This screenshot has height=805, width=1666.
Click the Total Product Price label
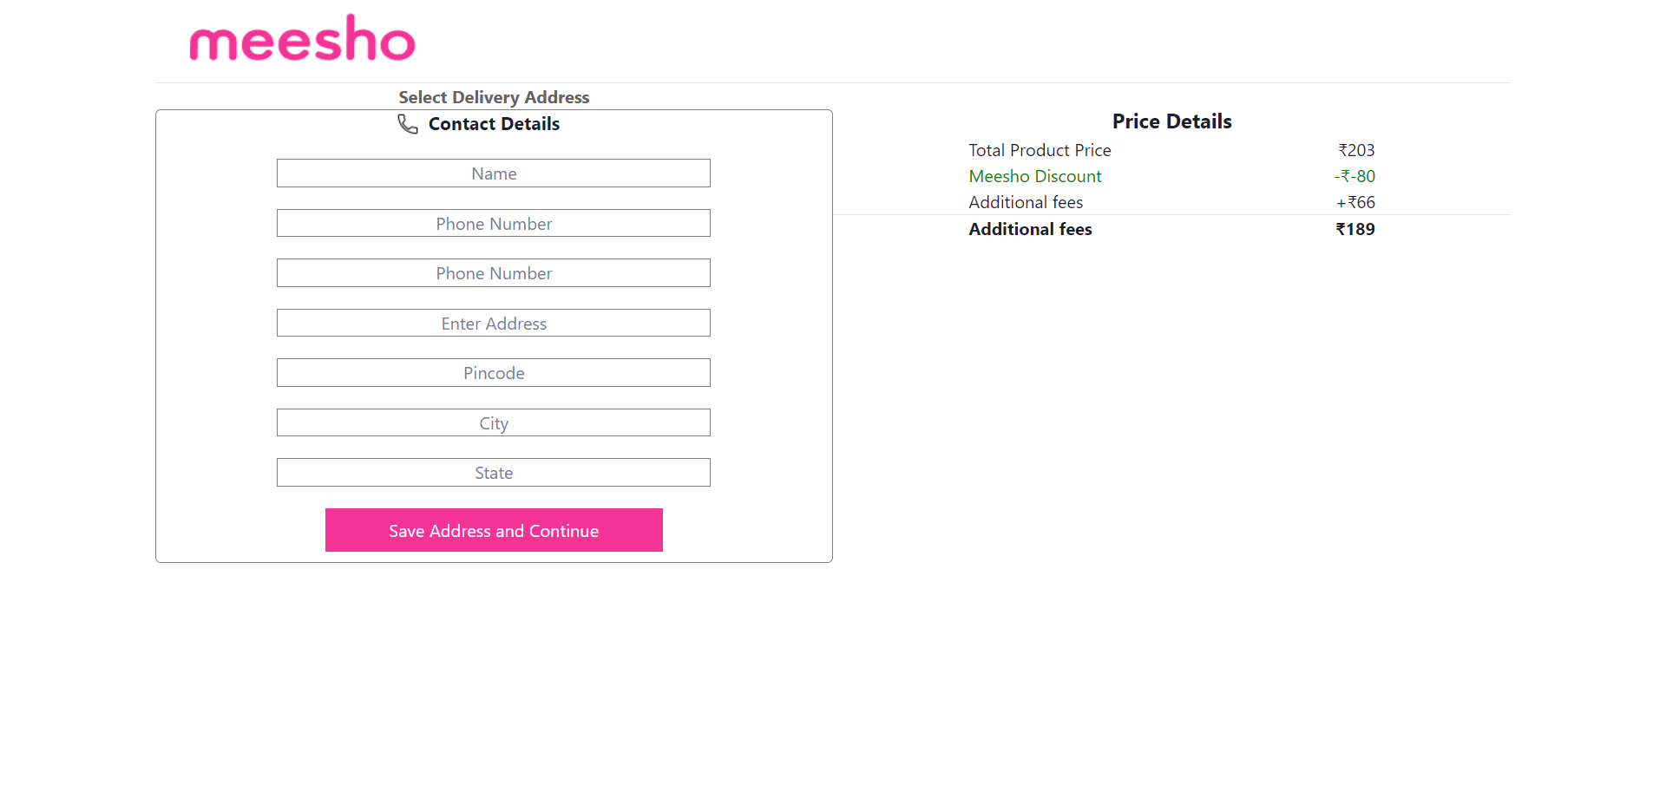[1039, 150]
